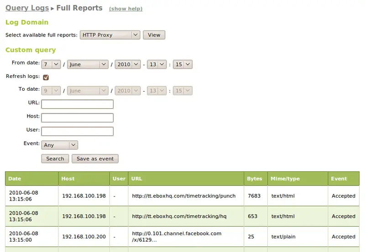
Task: Focus the URL input field
Action: pos(77,104)
